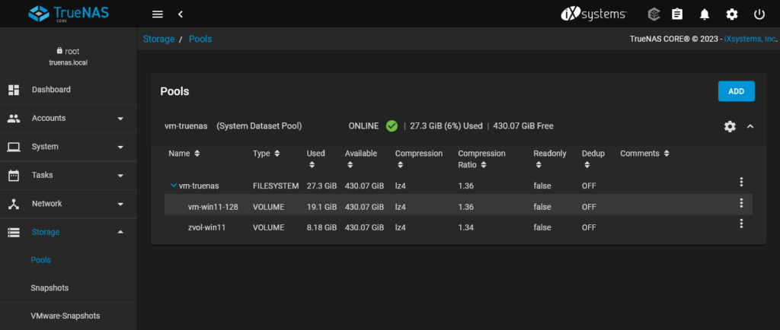Open pool operations gear for vm-truenas
This screenshot has height=330, width=780.
(x=730, y=126)
